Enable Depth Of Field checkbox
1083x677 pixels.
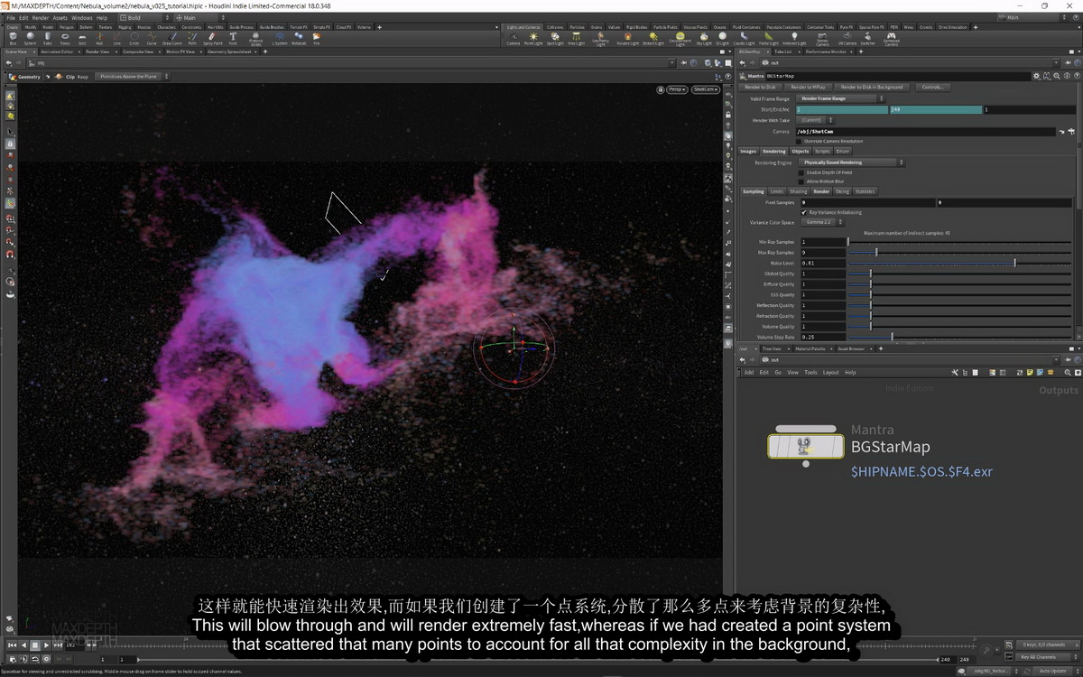801,172
